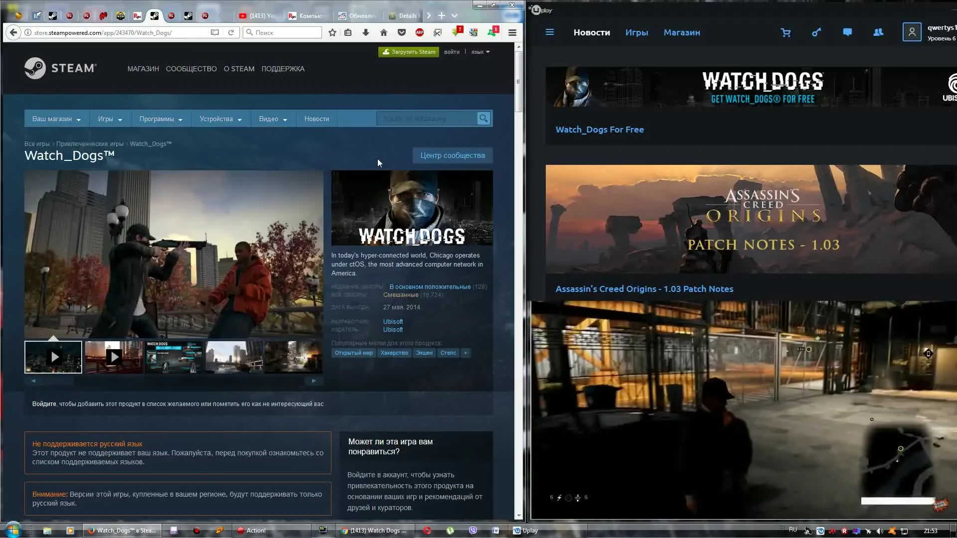Switch to Магазин tab in Uplay
This screenshot has height=538, width=957.
coord(681,32)
